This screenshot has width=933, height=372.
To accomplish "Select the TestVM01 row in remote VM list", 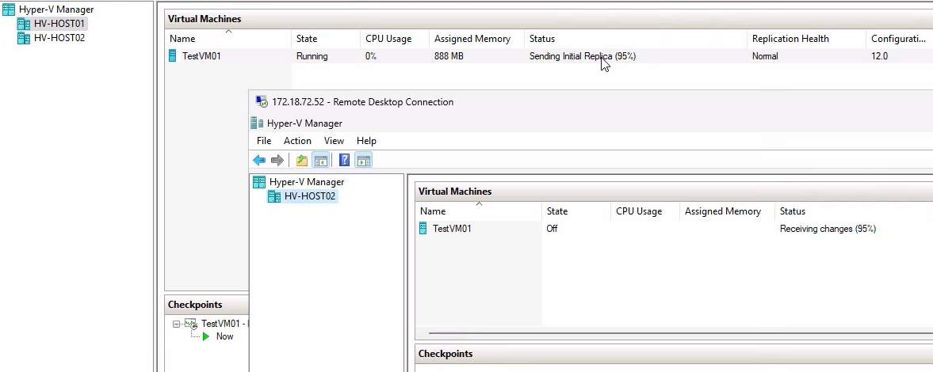I will pos(674,228).
